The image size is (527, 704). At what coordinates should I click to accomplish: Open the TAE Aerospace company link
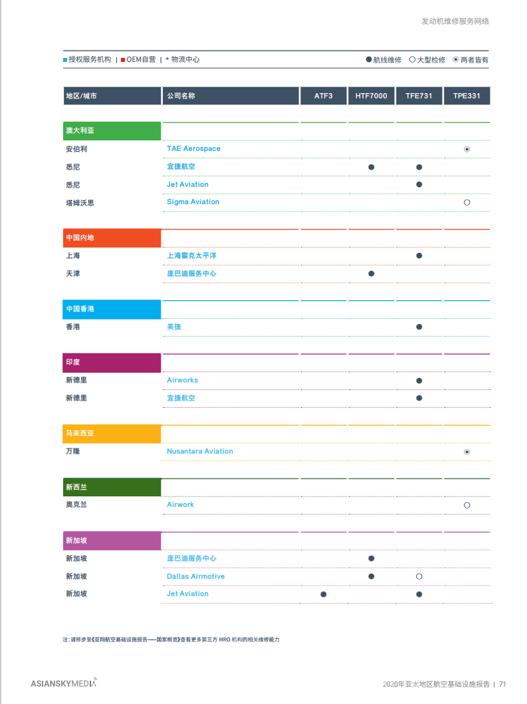click(193, 148)
